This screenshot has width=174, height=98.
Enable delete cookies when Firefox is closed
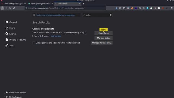pos(33,43)
